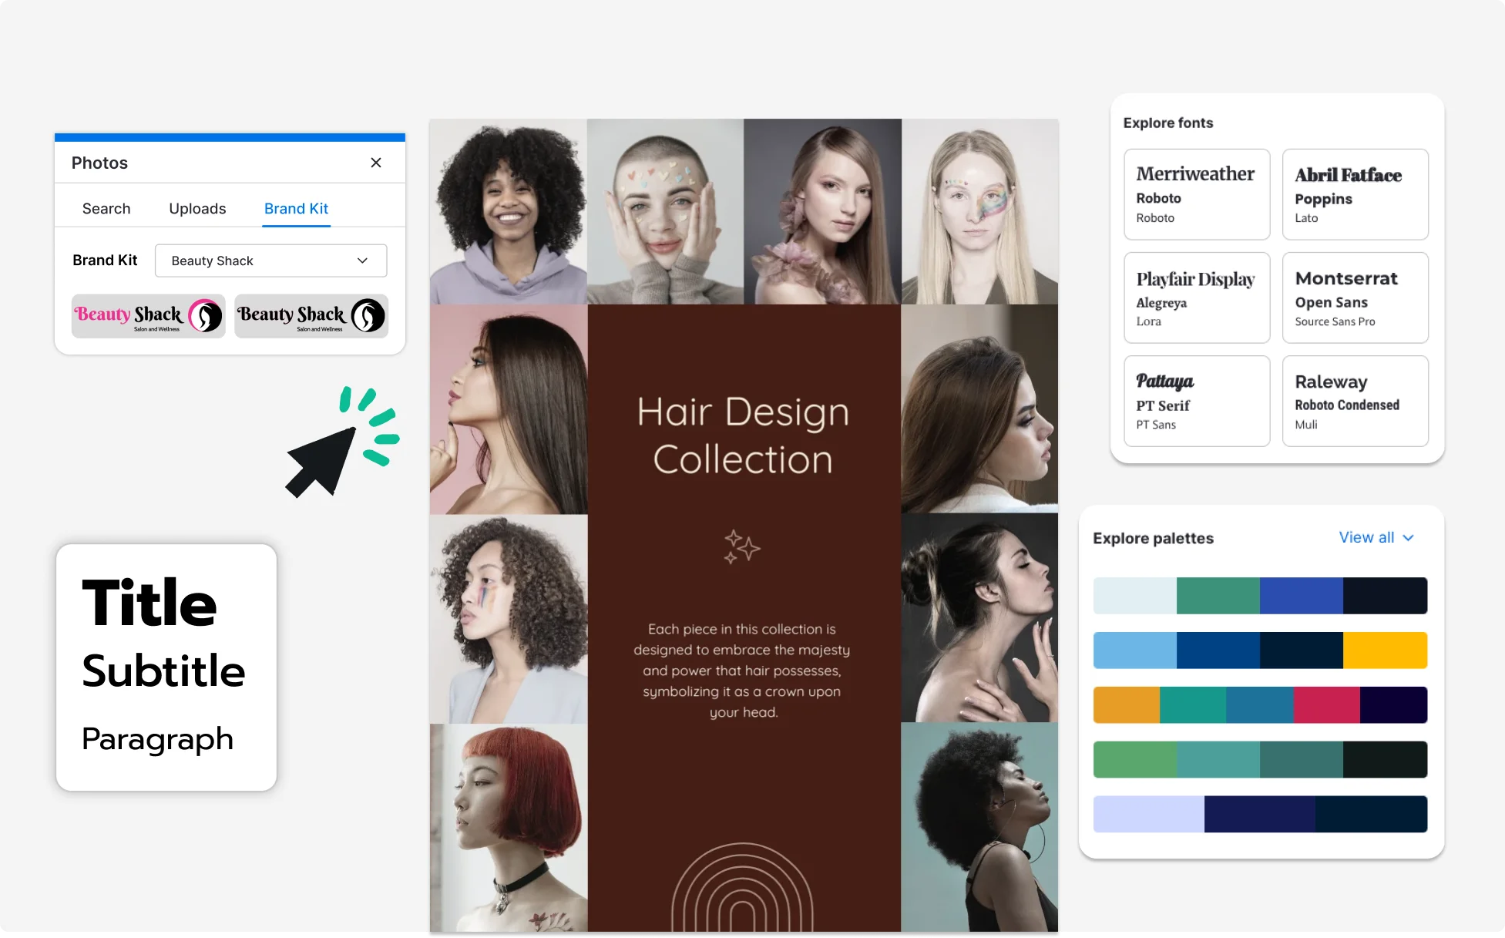Select the Abril Fatface Poppins font pairing
This screenshot has width=1505, height=938.
pyautogui.click(x=1356, y=194)
